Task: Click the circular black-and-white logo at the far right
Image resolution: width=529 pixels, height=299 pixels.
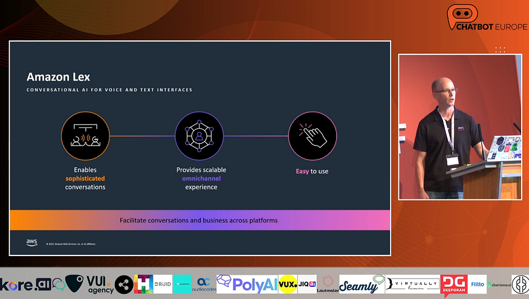Action: coord(520,284)
